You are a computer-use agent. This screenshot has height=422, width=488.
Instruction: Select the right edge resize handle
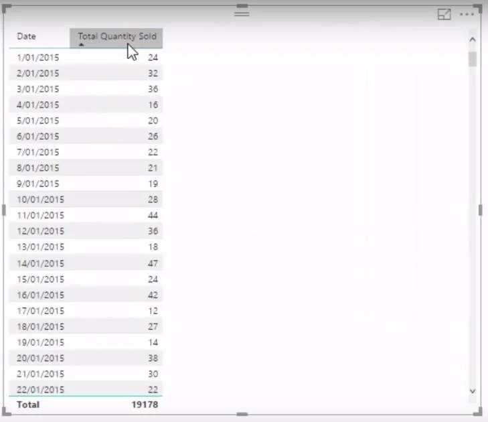[x=481, y=210]
